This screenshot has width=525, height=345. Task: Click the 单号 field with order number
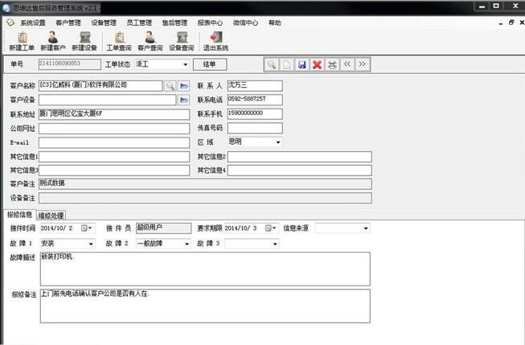pos(70,64)
